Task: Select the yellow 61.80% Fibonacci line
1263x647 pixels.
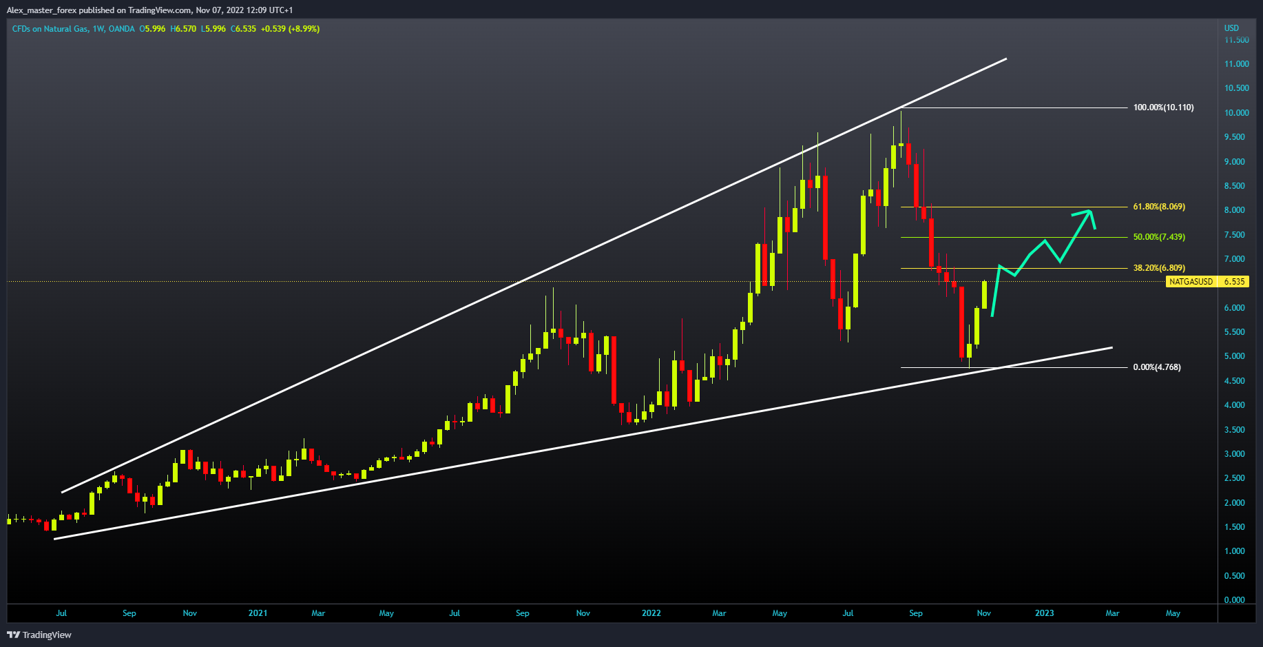Action: (1015, 207)
